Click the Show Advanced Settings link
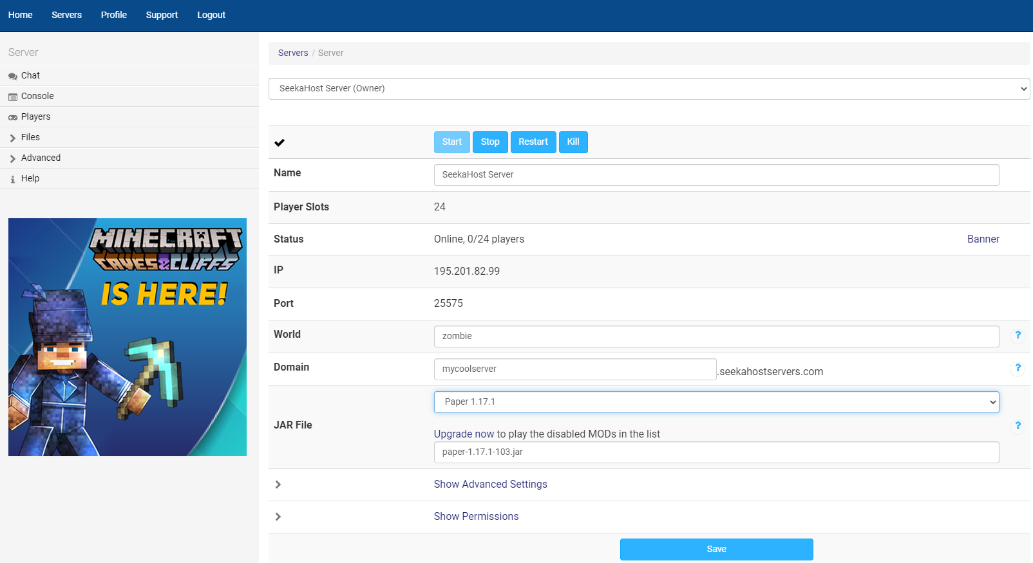 (491, 485)
